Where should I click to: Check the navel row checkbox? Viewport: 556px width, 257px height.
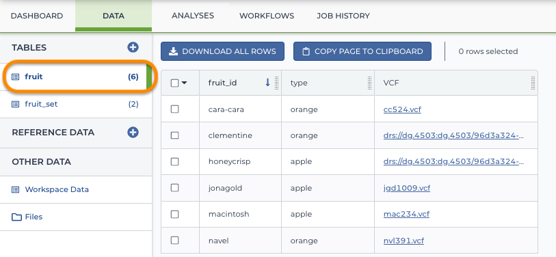point(175,241)
